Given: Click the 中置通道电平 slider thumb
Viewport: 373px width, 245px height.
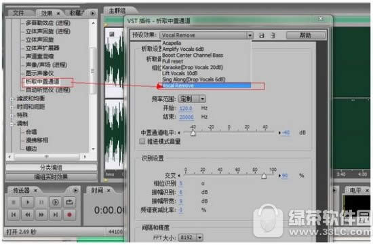Looking at the screenshot, I should (193, 133).
